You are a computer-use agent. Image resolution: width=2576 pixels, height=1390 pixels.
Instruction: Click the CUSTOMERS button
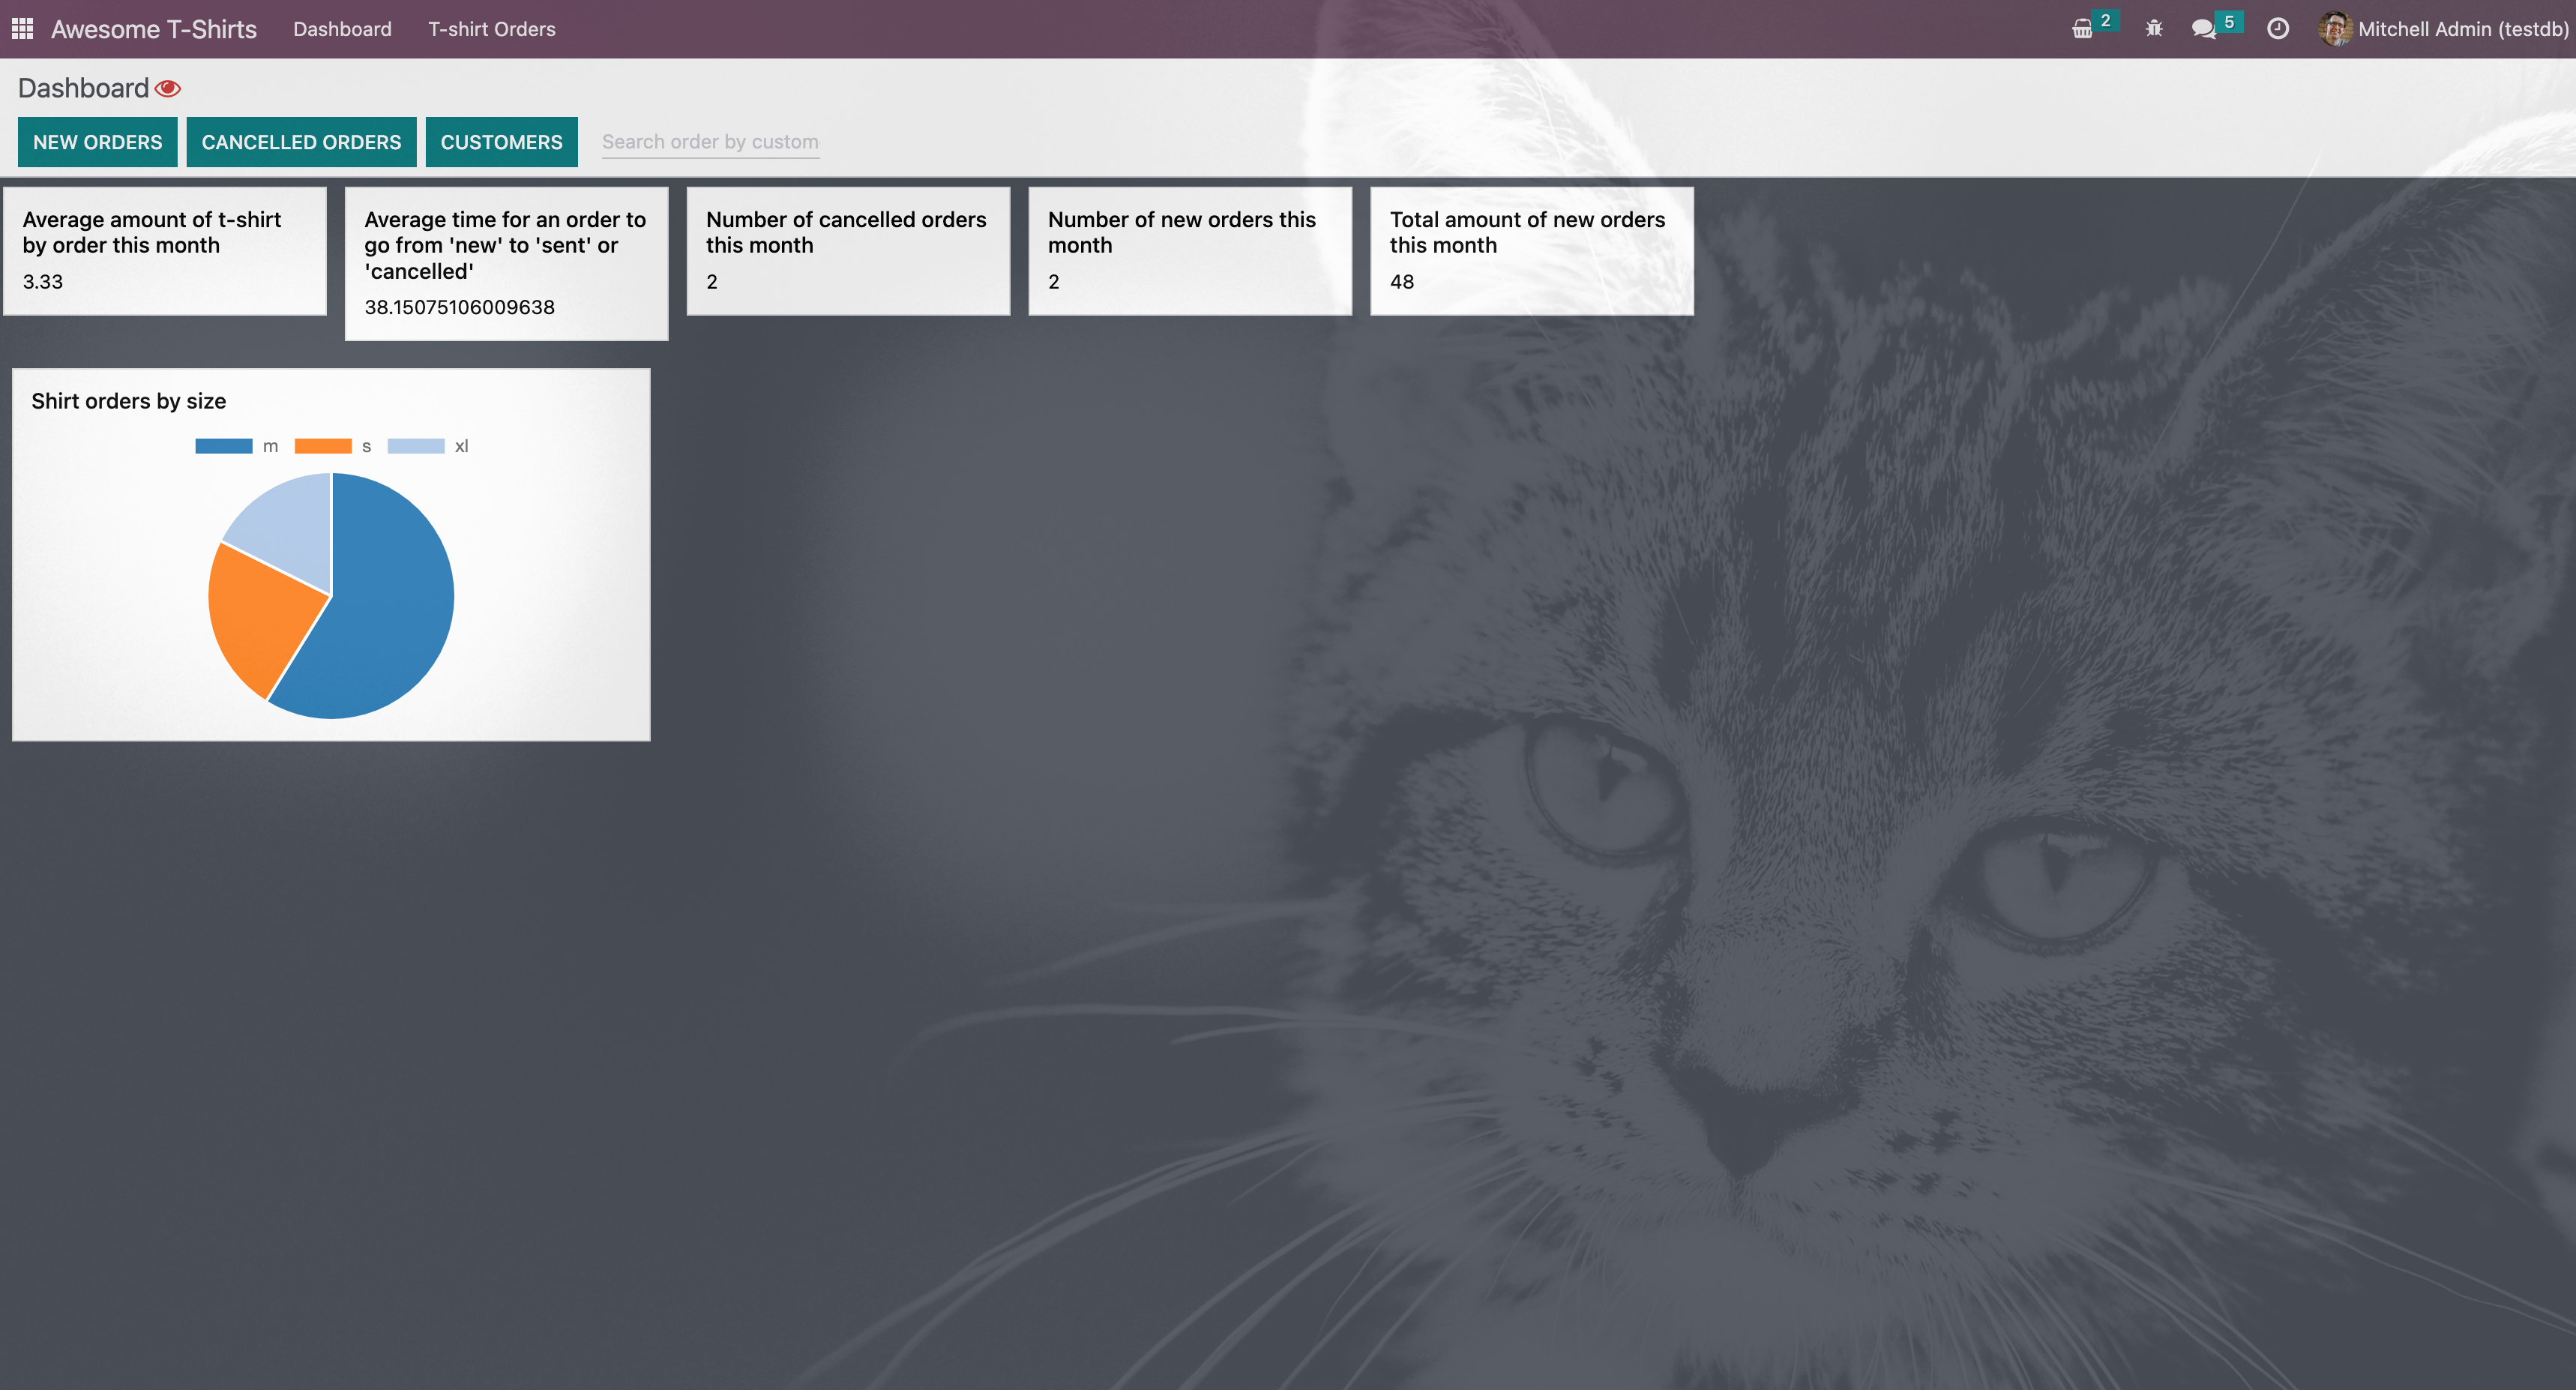(x=501, y=142)
